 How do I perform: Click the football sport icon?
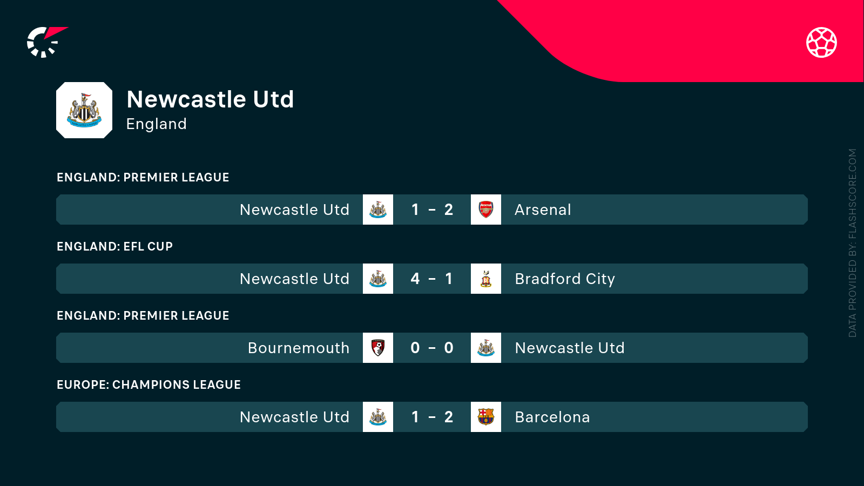[x=821, y=42]
